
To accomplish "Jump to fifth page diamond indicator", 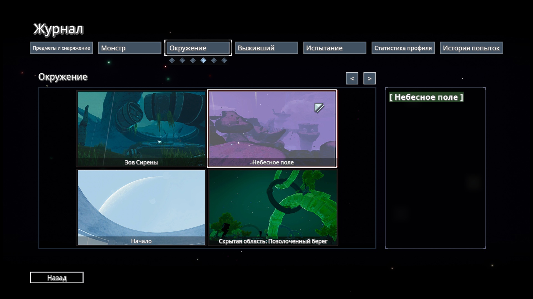I will coord(214,60).
